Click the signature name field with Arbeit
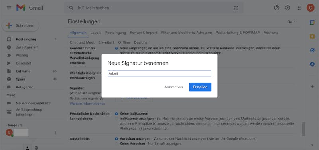Image resolution: width=319 pixels, height=150 pixels. (159, 73)
